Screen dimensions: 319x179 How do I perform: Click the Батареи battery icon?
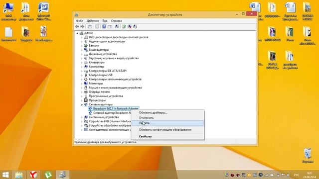[86, 46]
